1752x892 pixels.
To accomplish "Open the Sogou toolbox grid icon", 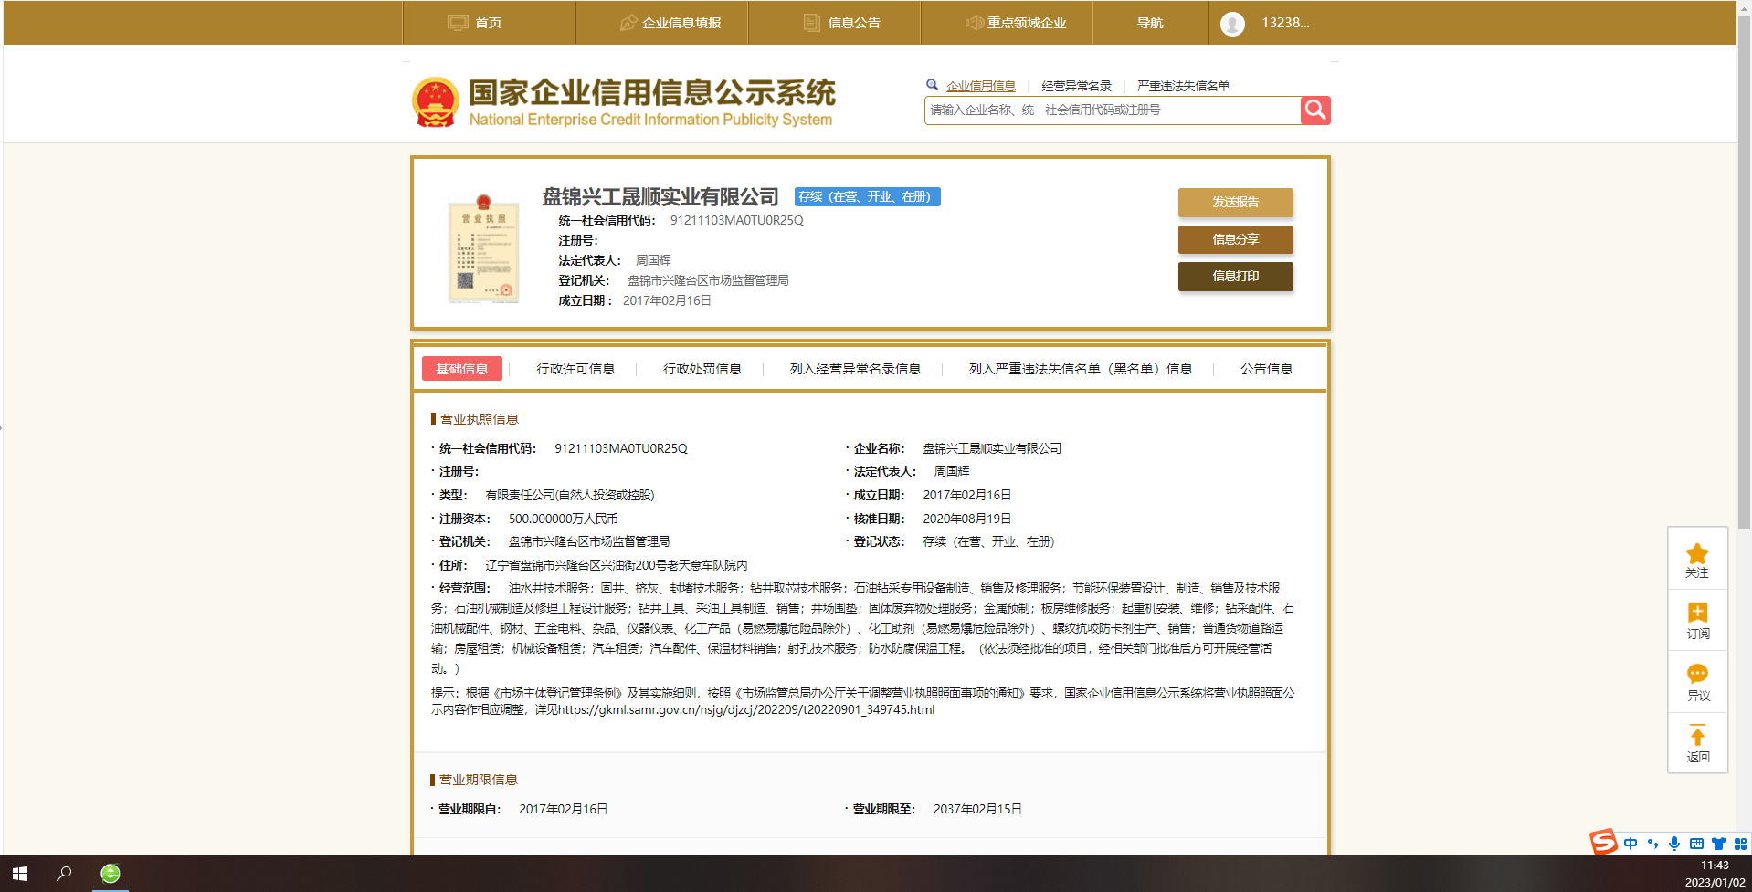I will pyautogui.click(x=1740, y=844).
